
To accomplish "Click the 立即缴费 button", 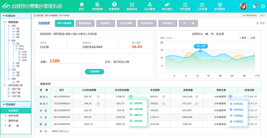I will tap(94, 72).
